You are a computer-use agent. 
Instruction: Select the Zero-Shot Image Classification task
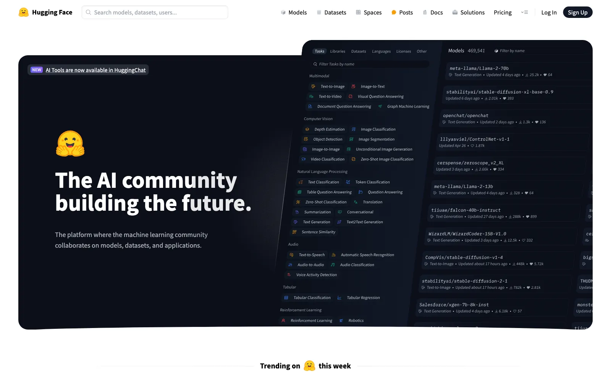(383, 159)
